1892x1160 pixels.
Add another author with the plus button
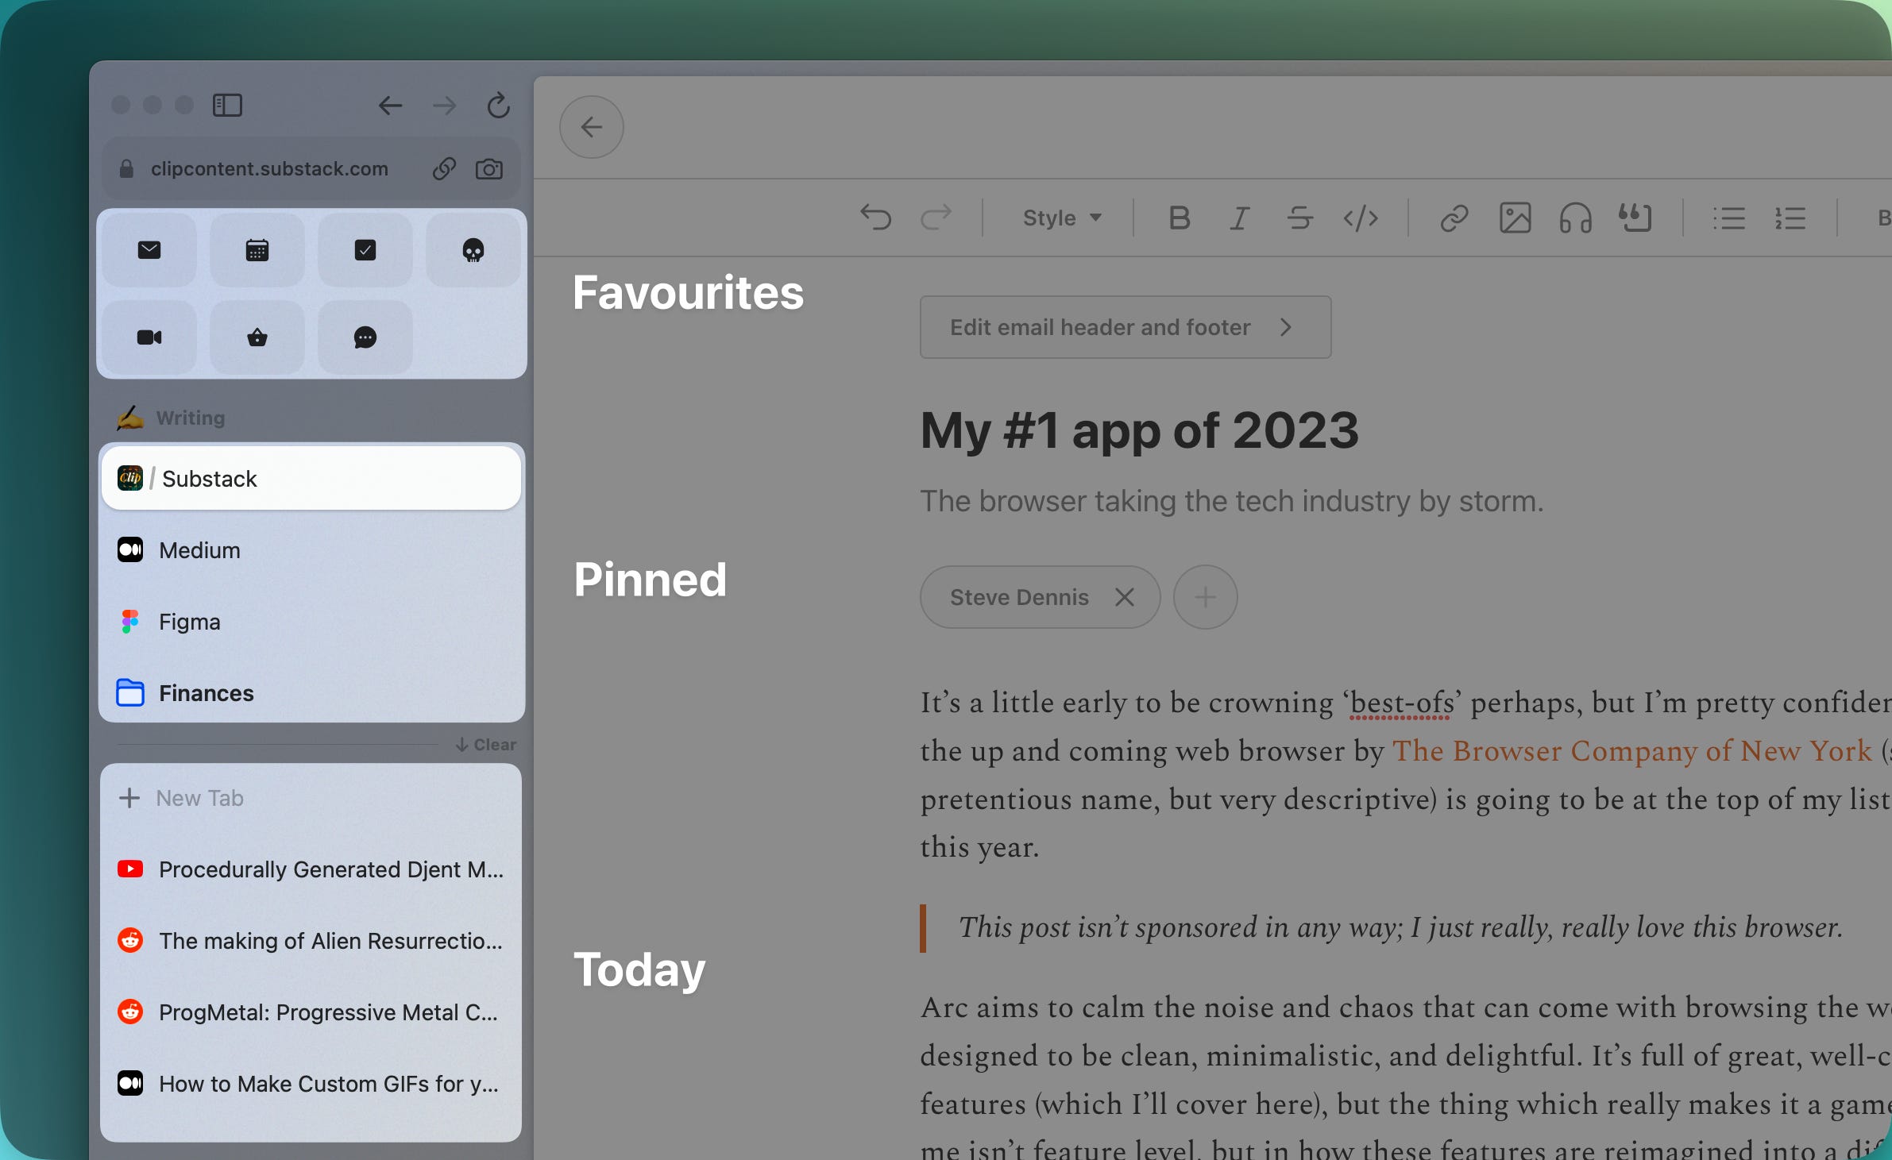1205,597
